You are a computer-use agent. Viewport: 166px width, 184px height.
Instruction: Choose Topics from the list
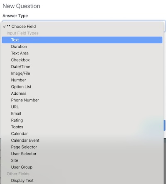pyautogui.click(x=82, y=127)
